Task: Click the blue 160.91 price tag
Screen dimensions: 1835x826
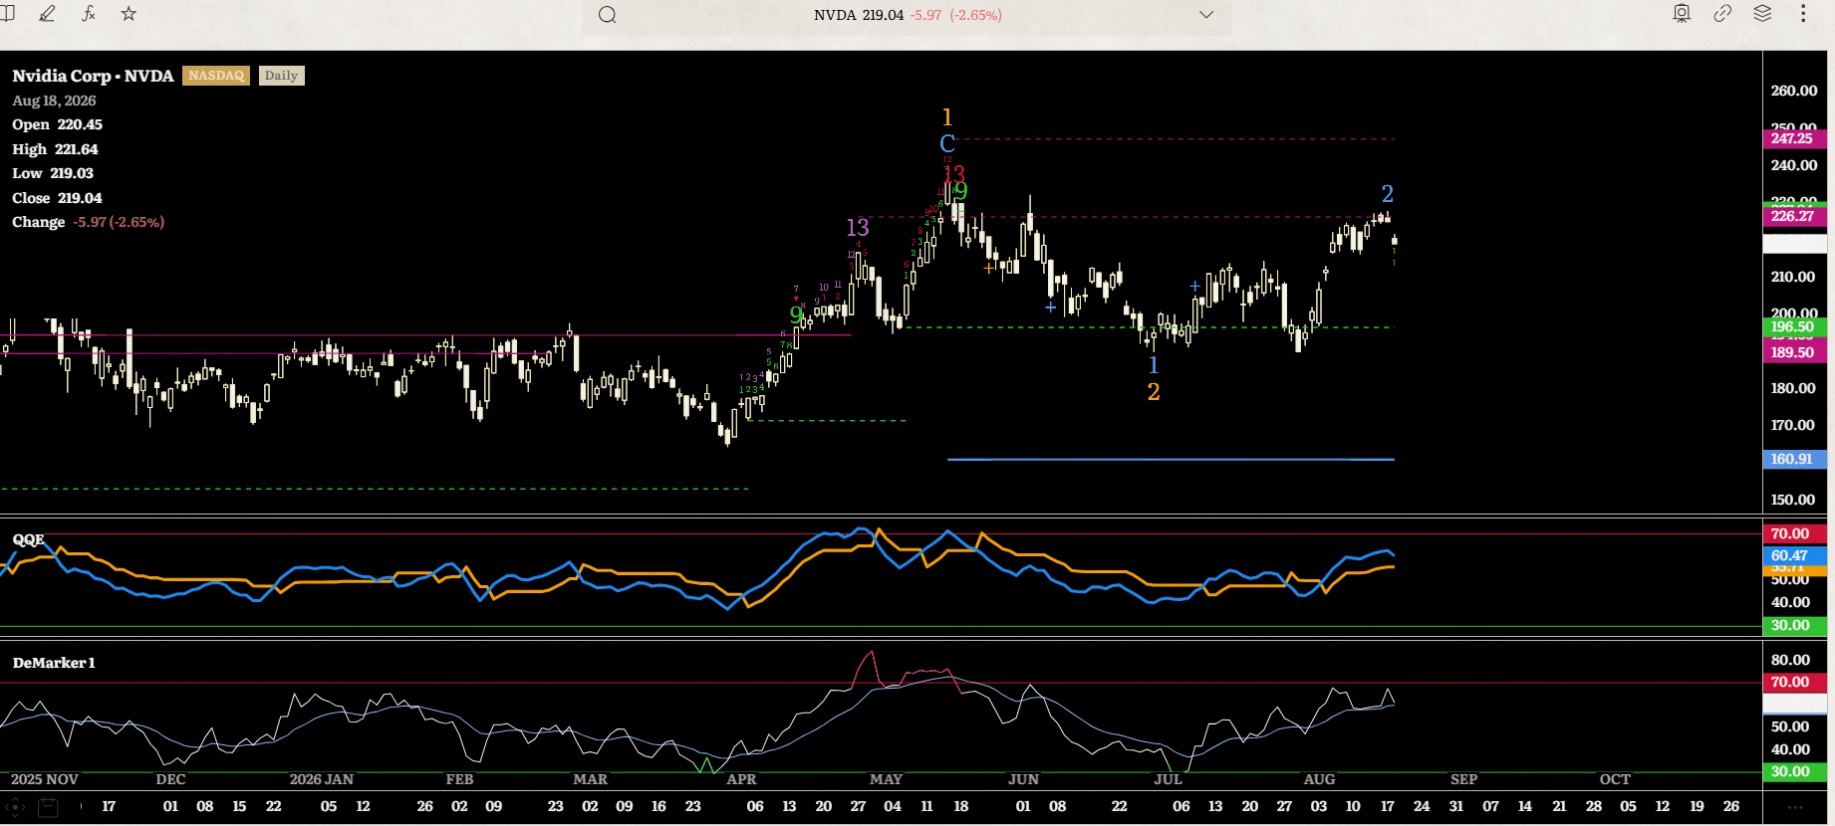Action: pyautogui.click(x=1793, y=459)
